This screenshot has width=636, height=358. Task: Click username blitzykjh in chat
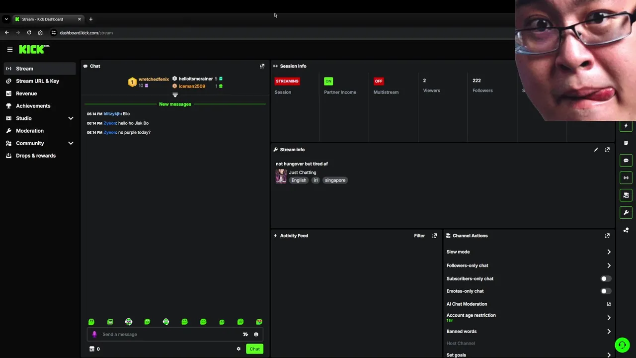click(112, 114)
